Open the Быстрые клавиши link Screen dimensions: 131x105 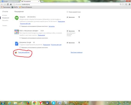point(77,52)
